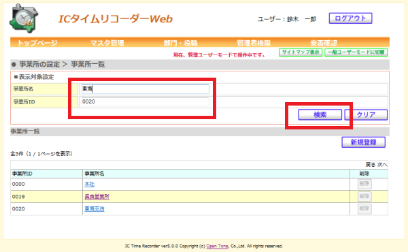Open the 東海支店 office link
The height and width of the screenshot is (252, 408).
point(95,209)
